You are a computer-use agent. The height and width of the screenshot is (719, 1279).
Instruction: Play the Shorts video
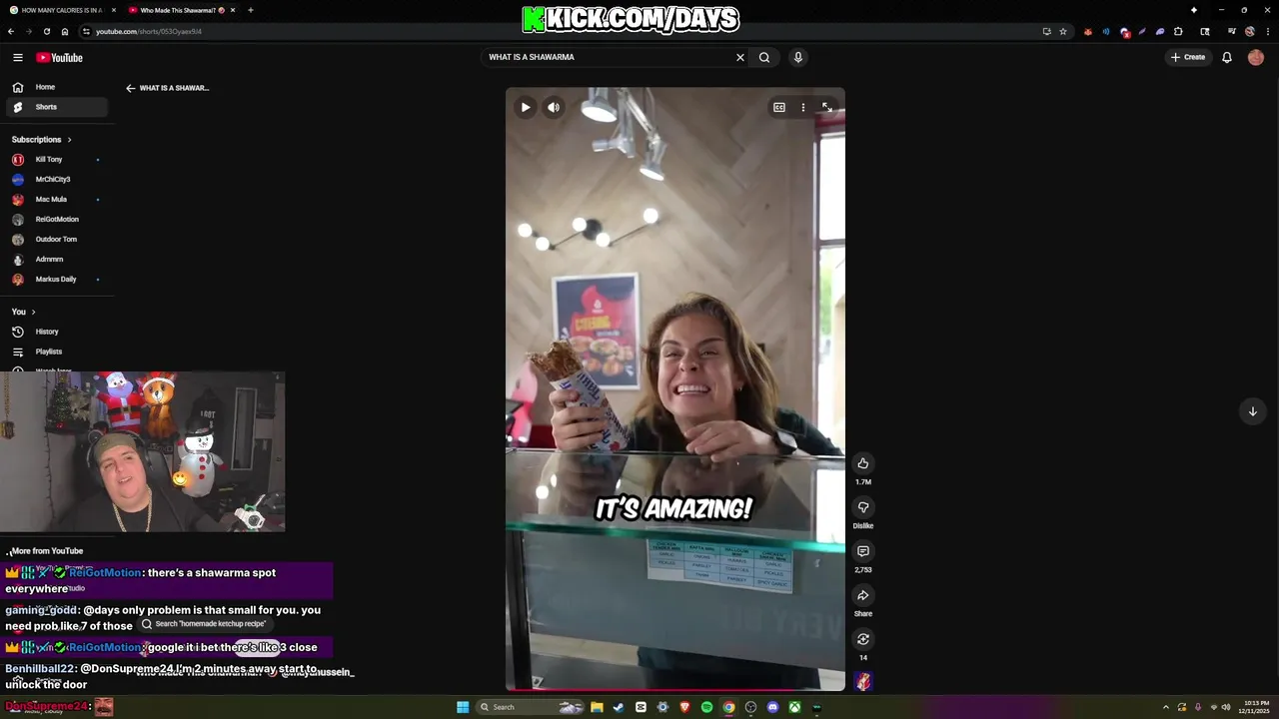click(x=526, y=107)
